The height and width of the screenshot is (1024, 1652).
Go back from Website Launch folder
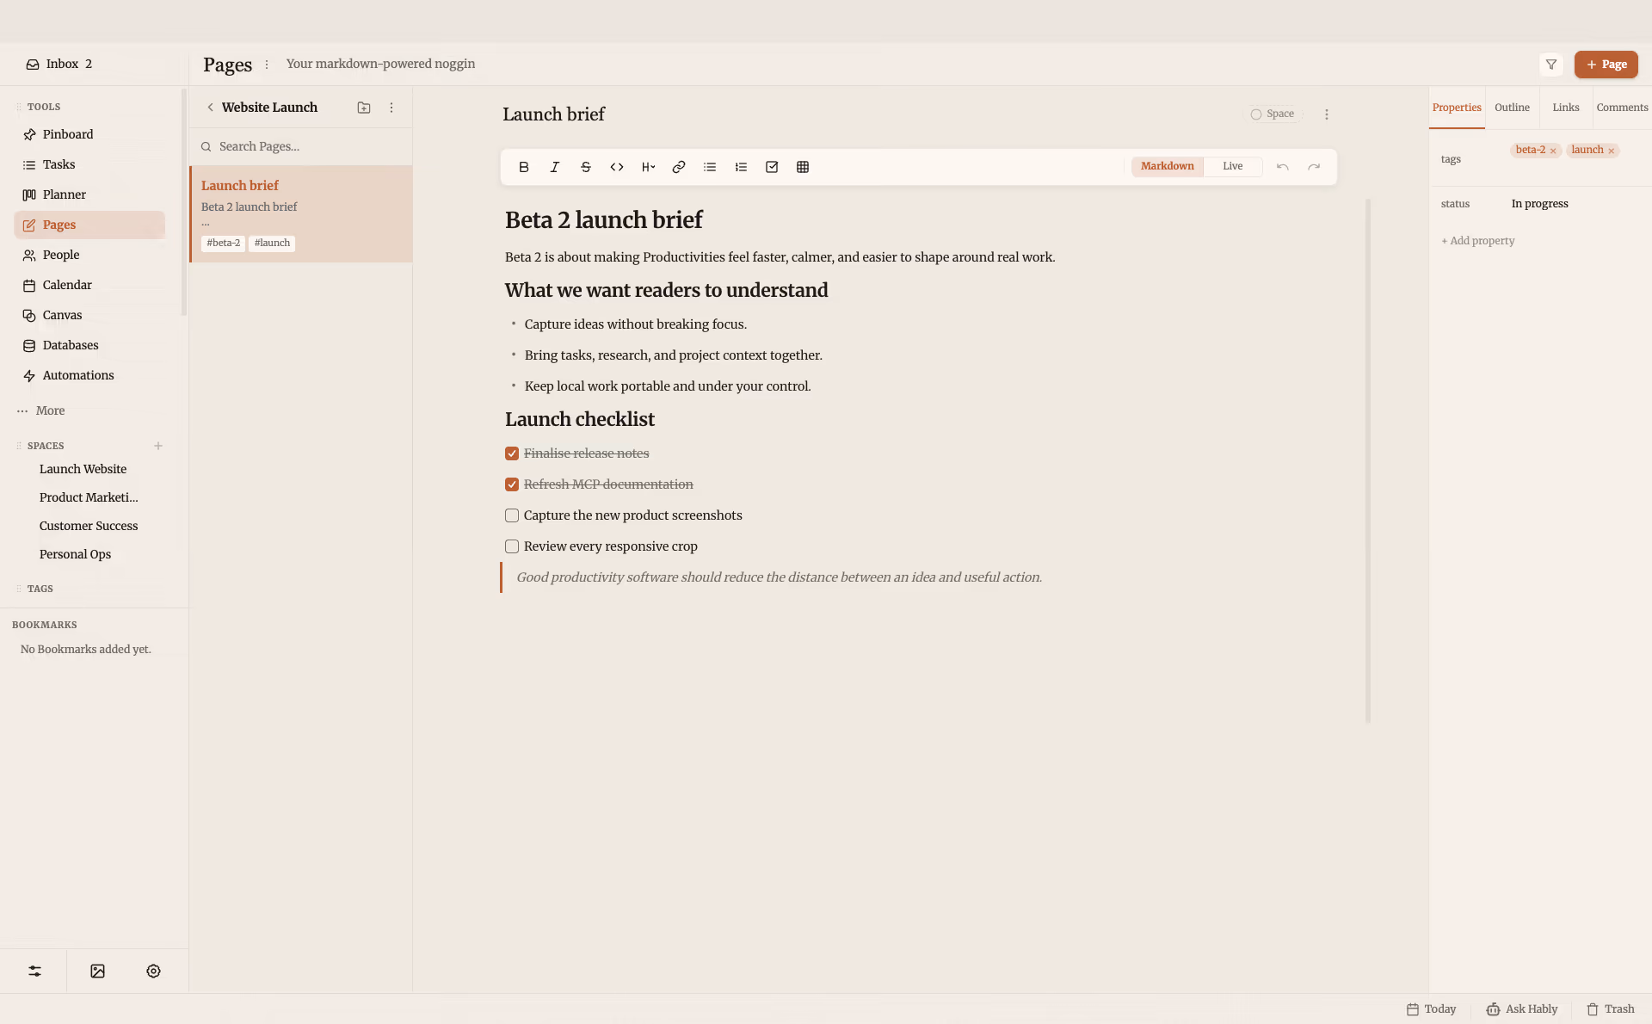click(210, 108)
